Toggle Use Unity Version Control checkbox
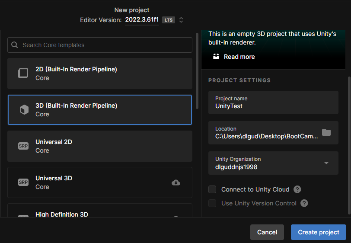The width and height of the screenshot is (351, 243). (212, 203)
